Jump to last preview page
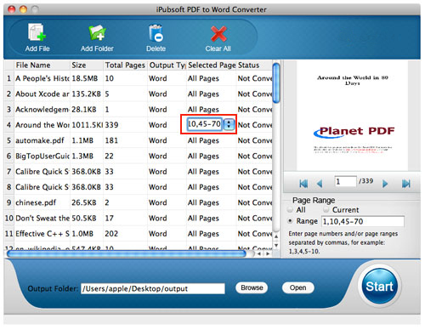The image size is (425, 330). tap(405, 184)
